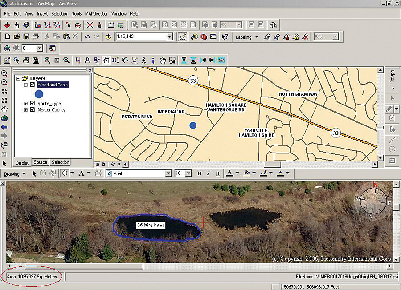401x290 pixels.
Task: Toggle the Woodland Pools layer checkbox
Action: [32, 85]
